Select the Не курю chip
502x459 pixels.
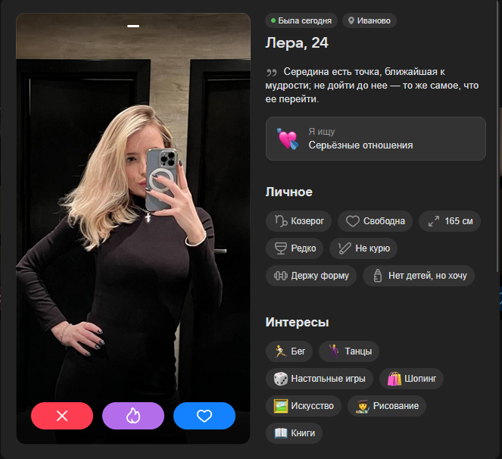tap(363, 248)
